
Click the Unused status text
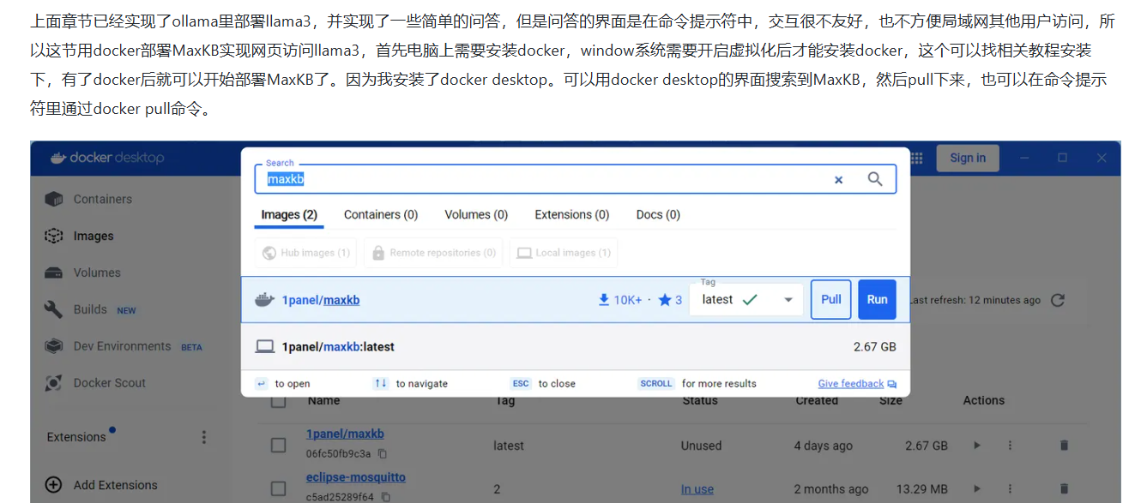[x=701, y=446]
